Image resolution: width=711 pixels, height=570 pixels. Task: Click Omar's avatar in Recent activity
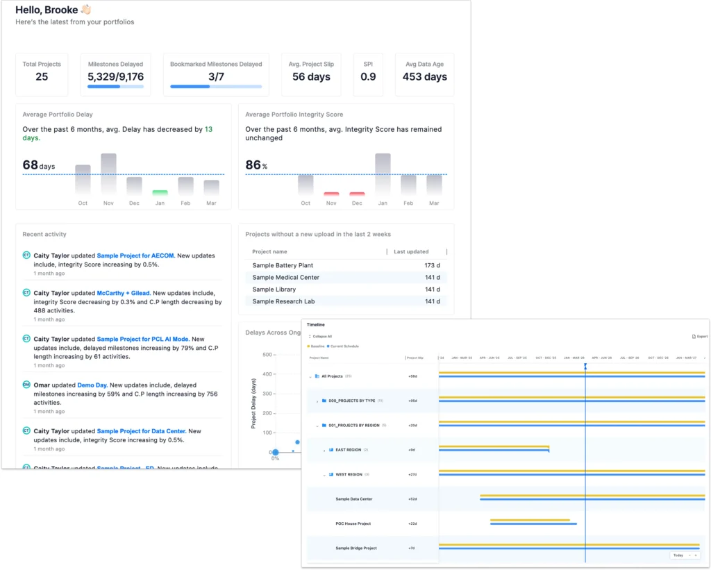(26, 385)
